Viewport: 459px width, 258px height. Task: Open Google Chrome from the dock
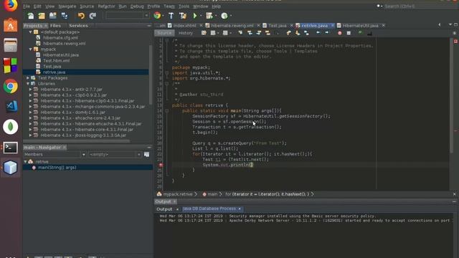point(11,87)
